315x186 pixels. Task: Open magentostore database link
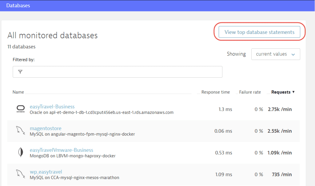46,128
